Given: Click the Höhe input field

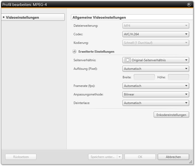Looking at the screenshot, I should [178, 77].
